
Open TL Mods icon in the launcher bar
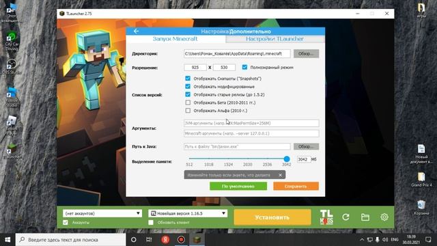(326, 217)
